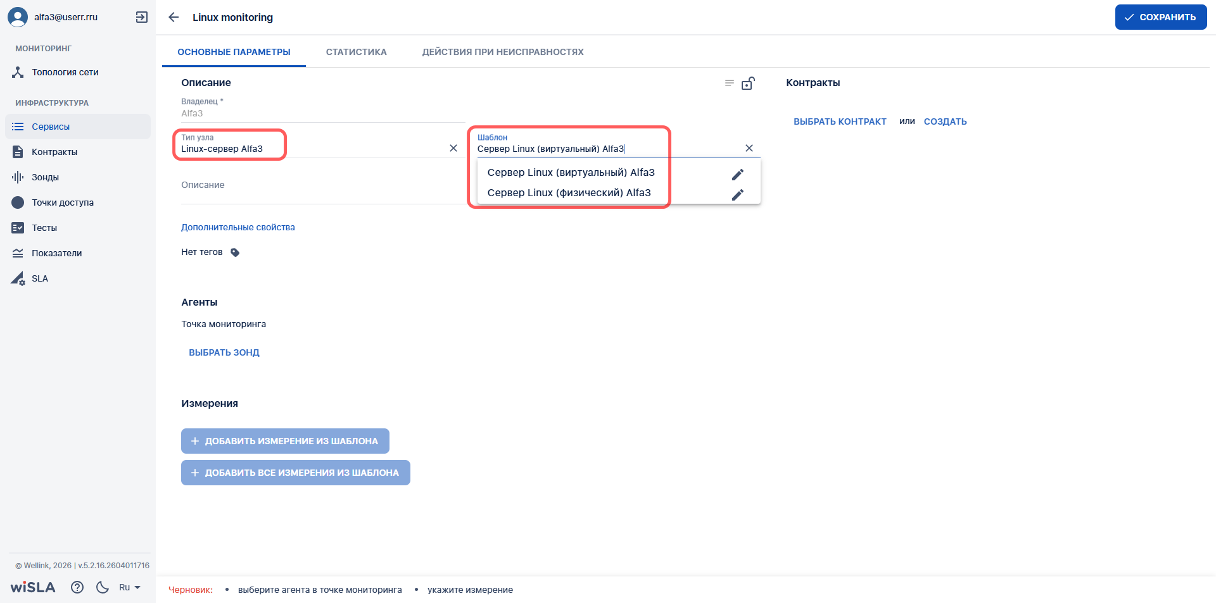Viewport: 1216px width, 603px height.
Task: Open the Точки доступа section
Action: pos(78,202)
